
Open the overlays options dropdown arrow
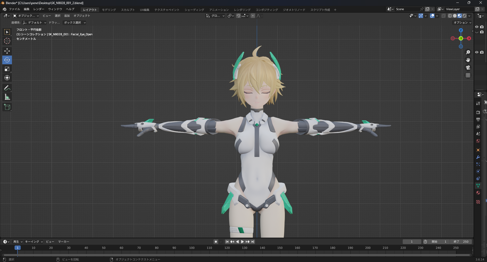click(x=437, y=16)
